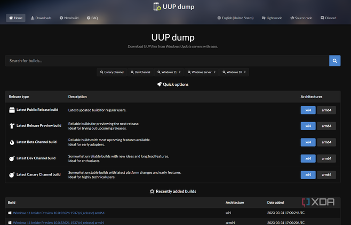This screenshot has height=225, width=351.
Task: Select x64 for Latest Release Preview build
Action: click(x=308, y=126)
